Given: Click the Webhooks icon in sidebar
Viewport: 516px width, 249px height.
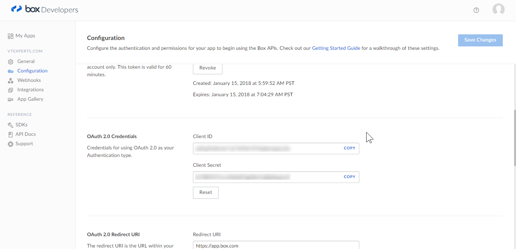Looking at the screenshot, I should [x=11, y=80].
